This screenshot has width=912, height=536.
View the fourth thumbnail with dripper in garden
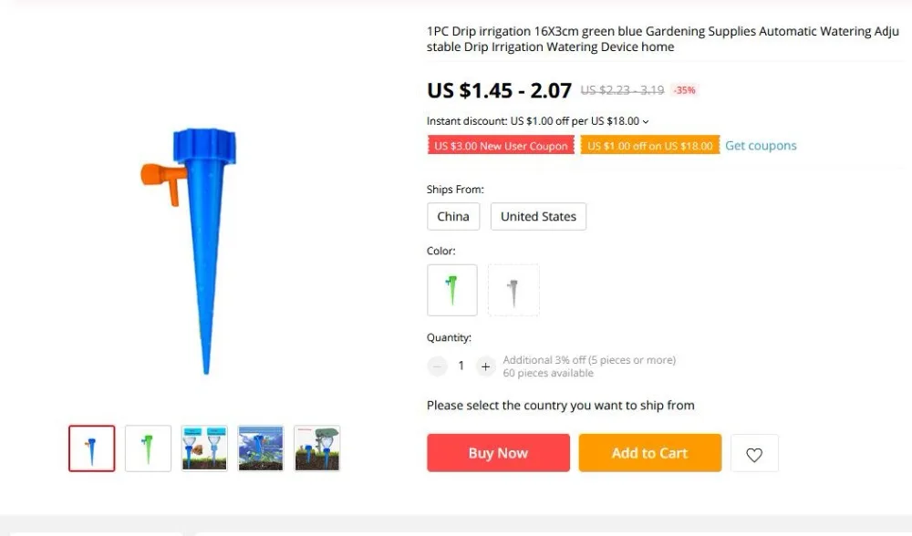[x=261, y=448]
